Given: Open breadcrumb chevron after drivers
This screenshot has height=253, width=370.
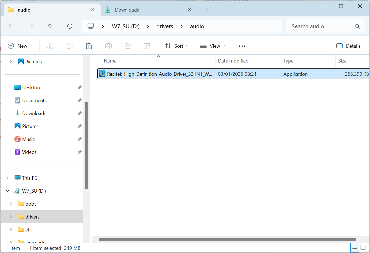Looking at the screenshot, I should point(181,26).
